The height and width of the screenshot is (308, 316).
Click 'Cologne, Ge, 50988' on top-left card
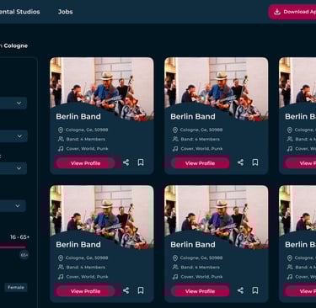pyautogui.click(x=87, y=130)
